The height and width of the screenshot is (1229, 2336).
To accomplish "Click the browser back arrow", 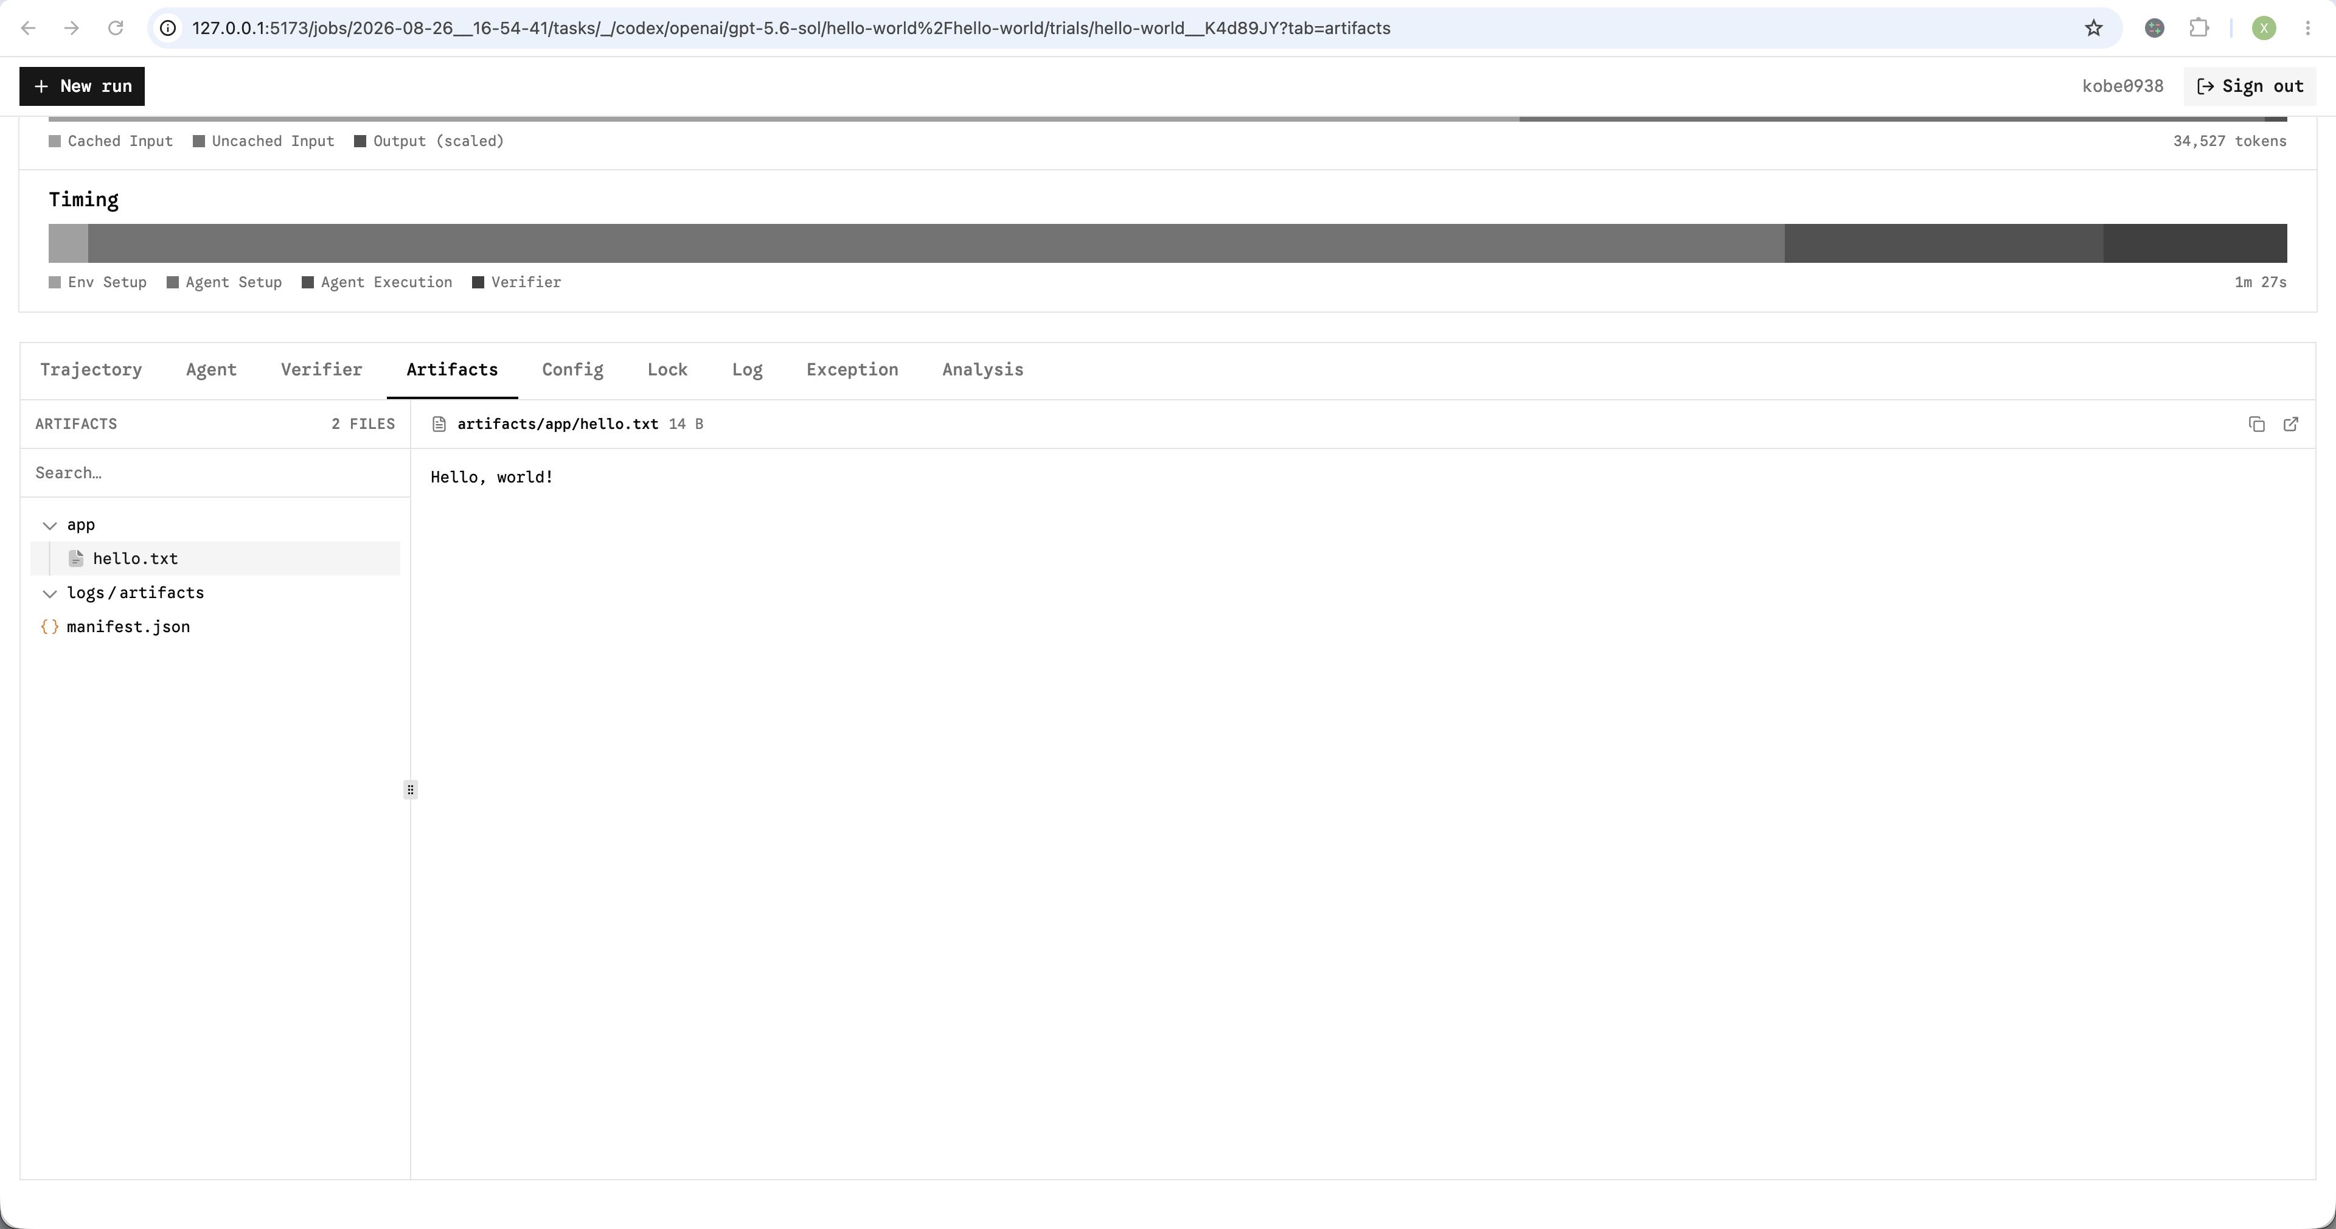I will coord(28,28).
